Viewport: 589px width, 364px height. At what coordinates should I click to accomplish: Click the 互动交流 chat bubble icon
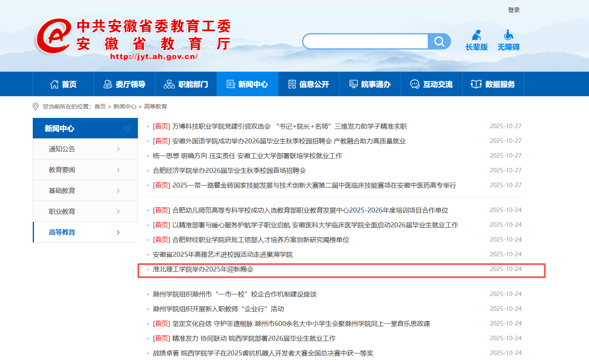coord(415,84)
